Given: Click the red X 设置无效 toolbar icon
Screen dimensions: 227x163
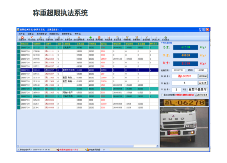Looking at the screenshot, I should pyautogui.click(x=22, y=38).
